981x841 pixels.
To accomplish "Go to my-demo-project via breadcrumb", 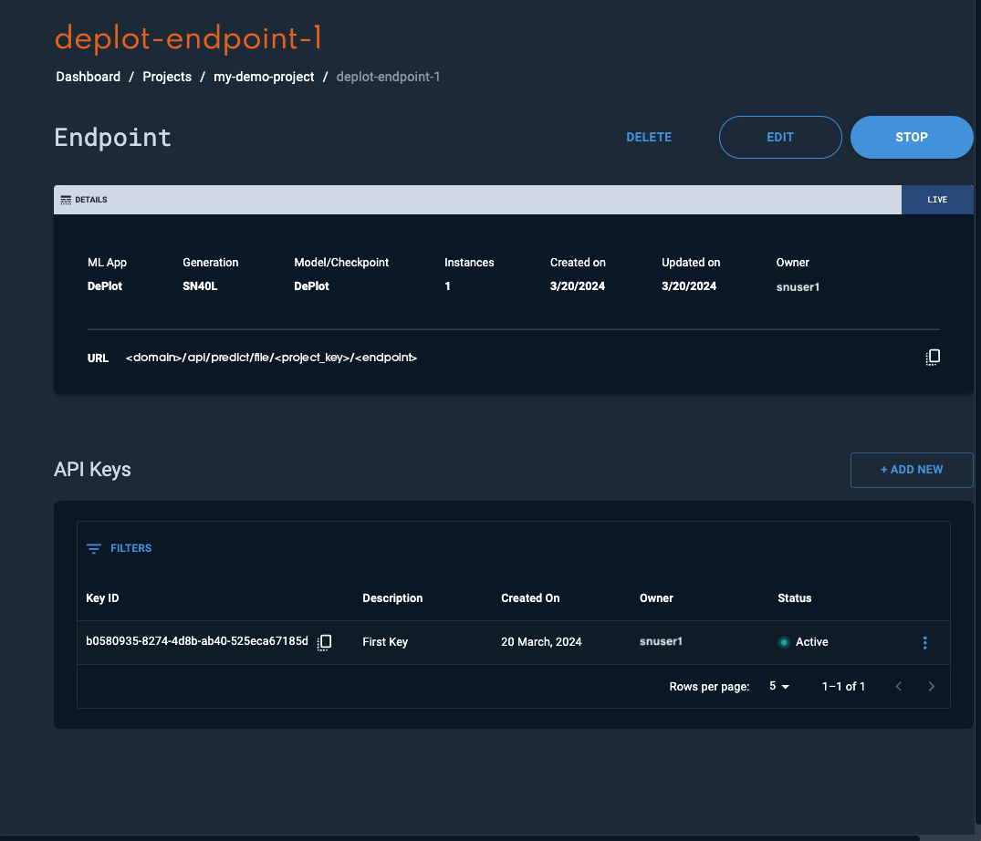I will (x=264, y=77).
